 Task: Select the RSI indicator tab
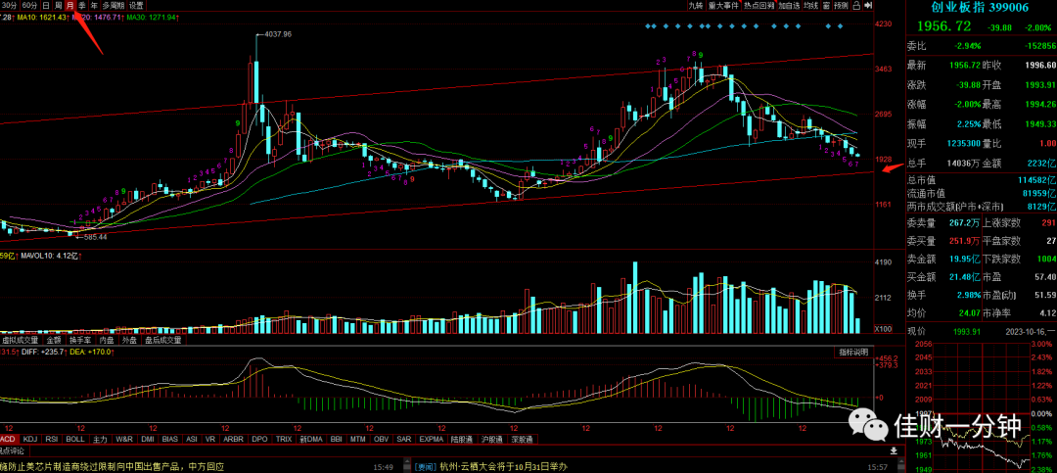(52, 440)
